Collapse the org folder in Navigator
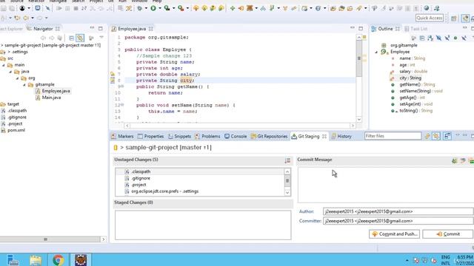The image size is (474, 266). tap(18, 78)
